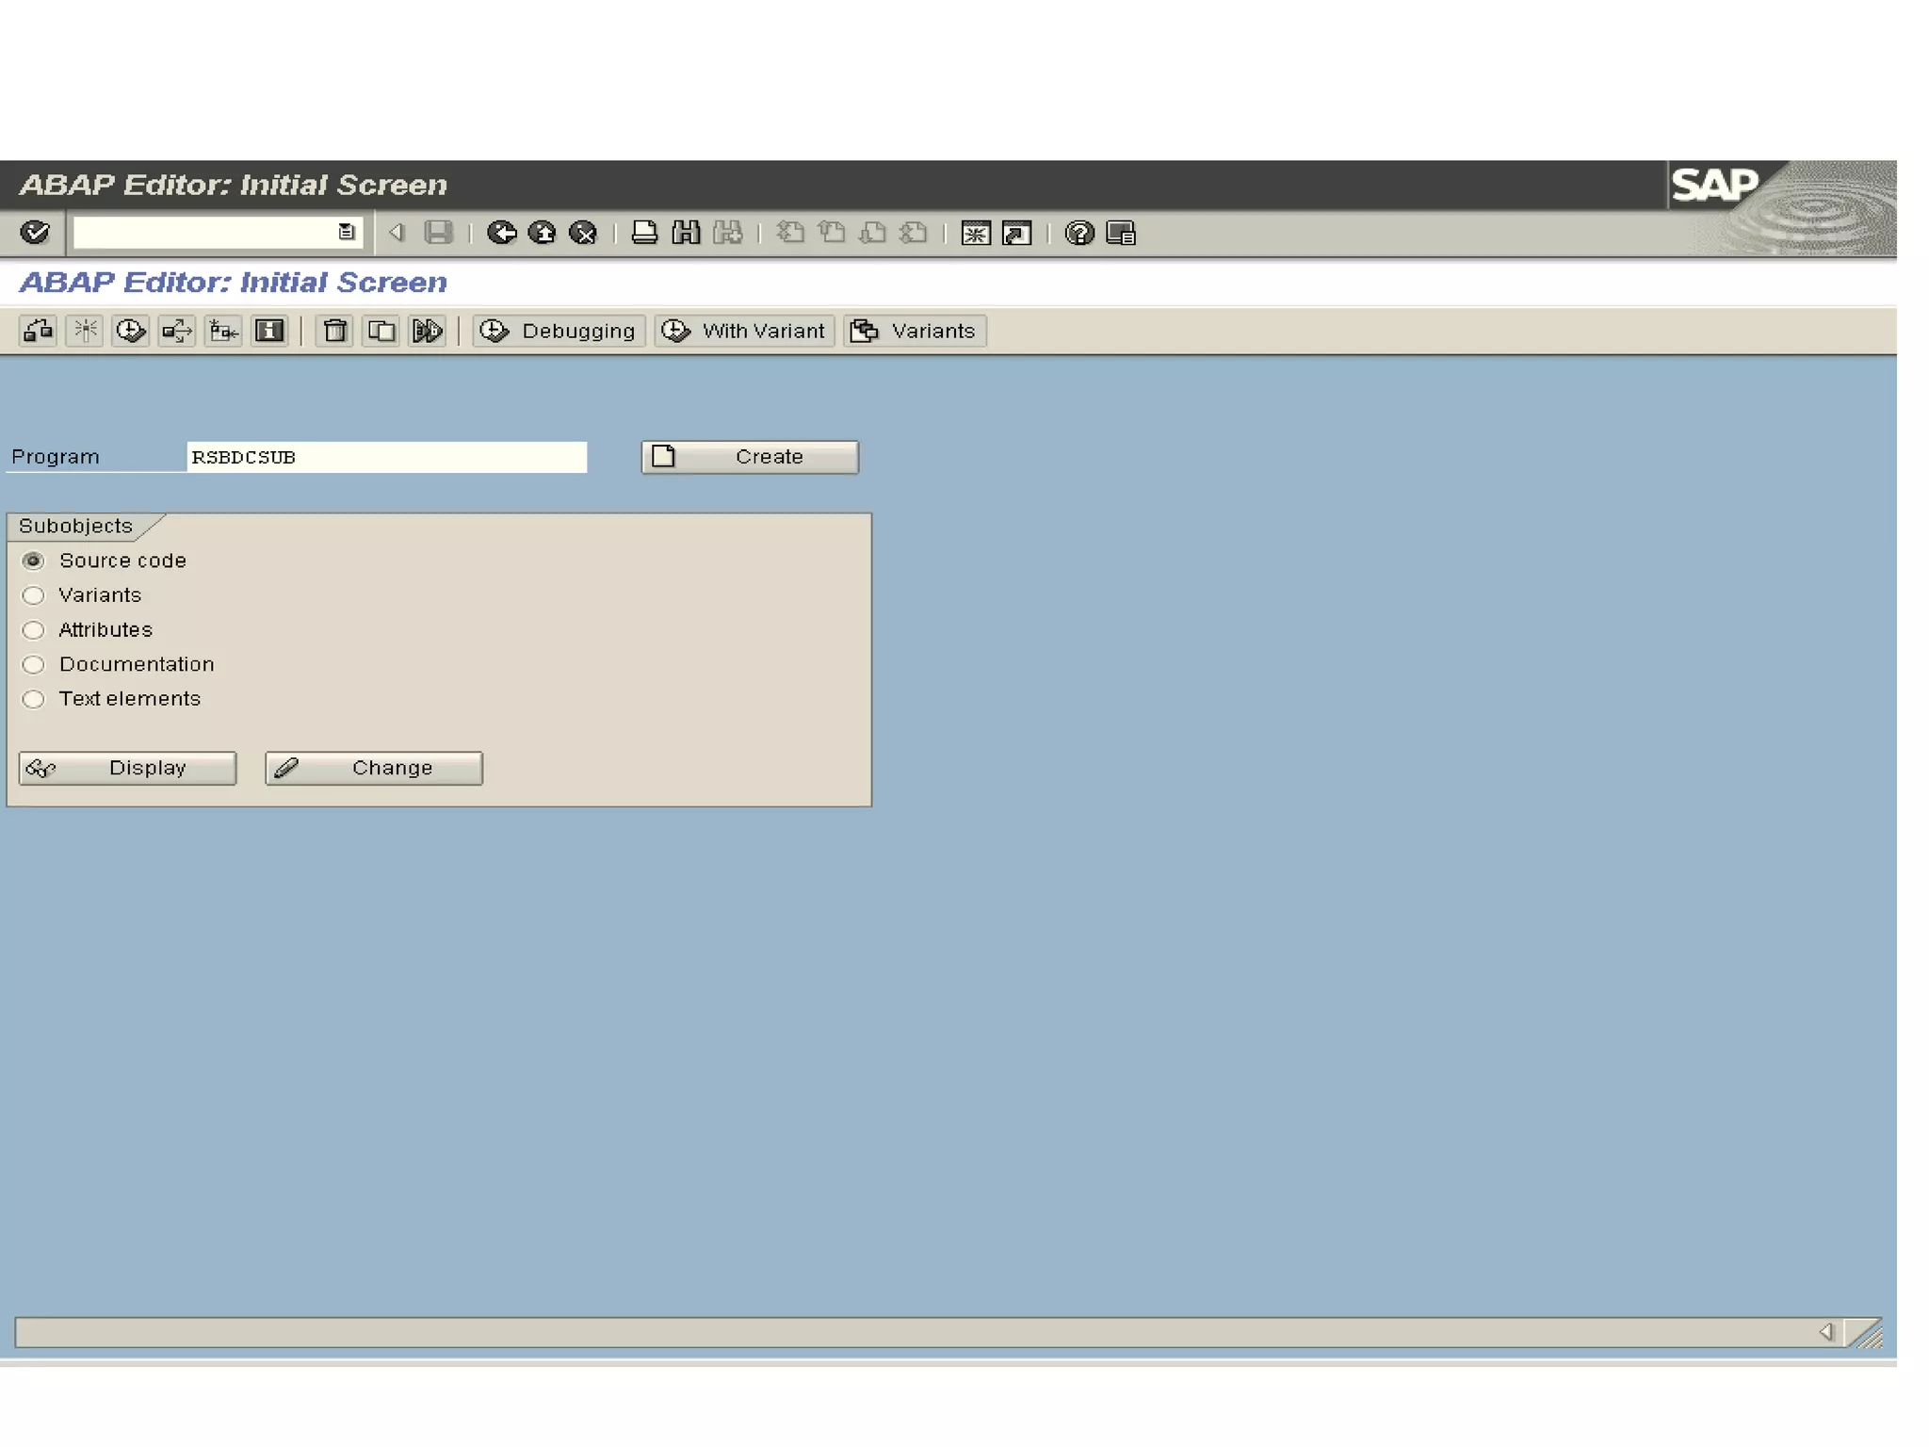Viewport: 1929px width, 1447px height.
Task: Click the Delete program trash icon
Action: [x=334, y=331]
